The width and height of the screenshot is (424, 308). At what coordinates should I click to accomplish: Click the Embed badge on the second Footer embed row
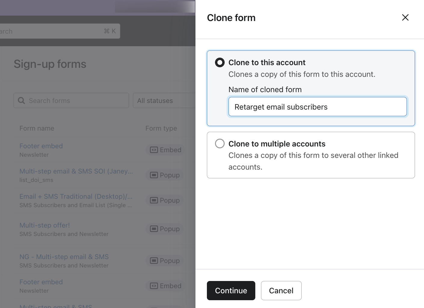click(165, 286)
